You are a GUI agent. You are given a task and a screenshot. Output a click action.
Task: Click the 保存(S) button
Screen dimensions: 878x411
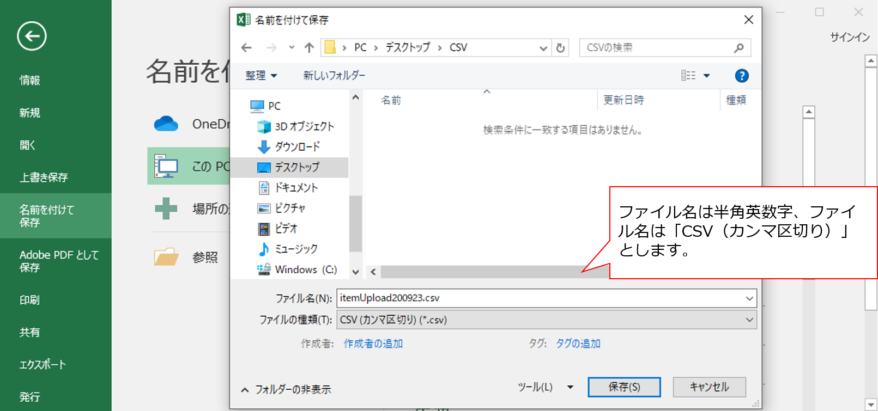pos(624,387)
